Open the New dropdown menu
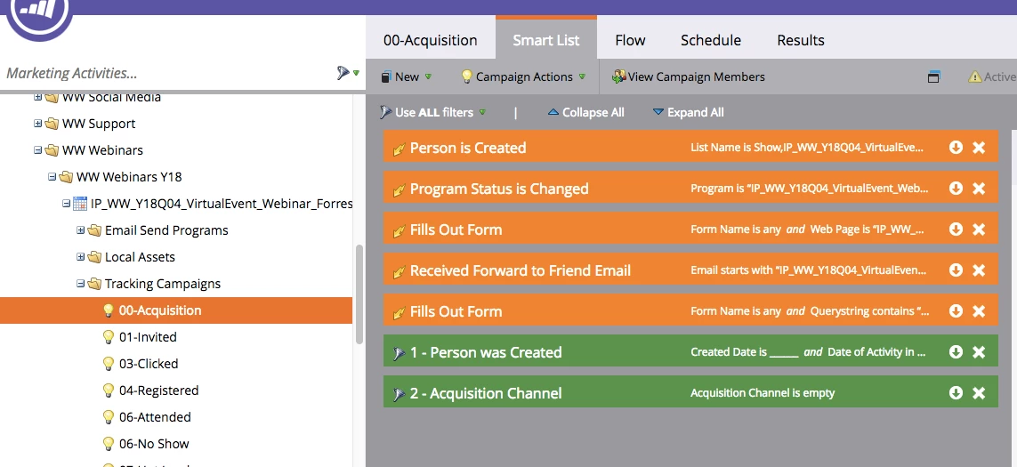 406,76
